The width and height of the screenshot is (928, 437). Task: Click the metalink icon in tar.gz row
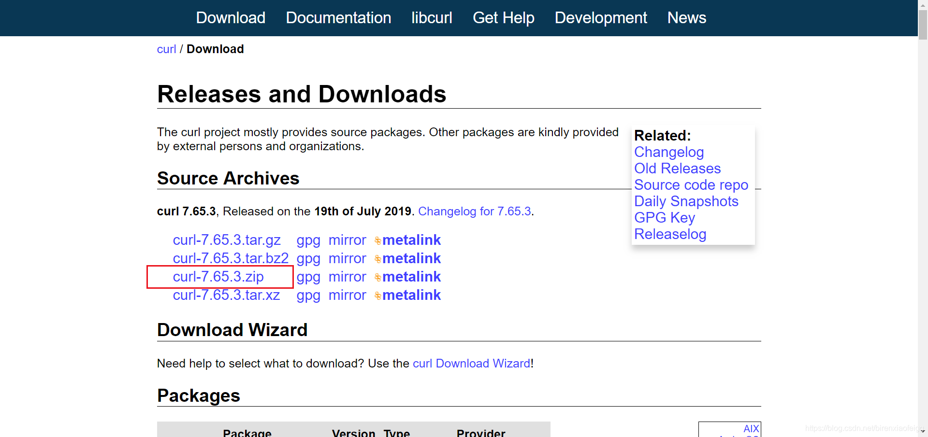tap(378, 240)
